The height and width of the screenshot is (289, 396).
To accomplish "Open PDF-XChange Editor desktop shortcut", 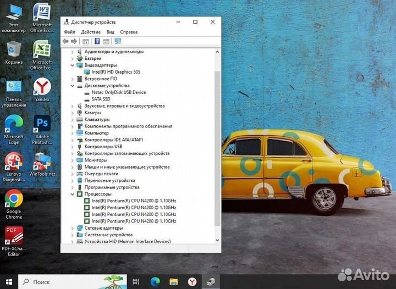I will (14, 242).
